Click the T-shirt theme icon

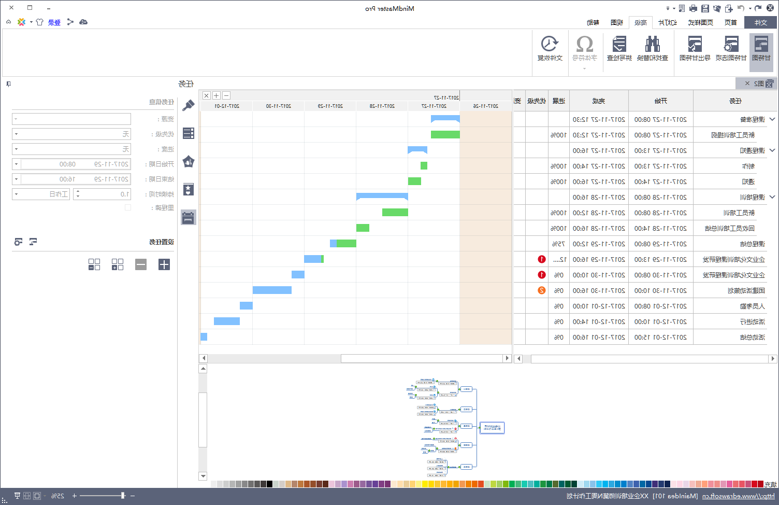(39, 22)
